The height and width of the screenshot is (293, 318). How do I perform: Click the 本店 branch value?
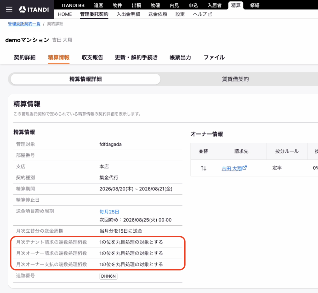click(104, 166)
